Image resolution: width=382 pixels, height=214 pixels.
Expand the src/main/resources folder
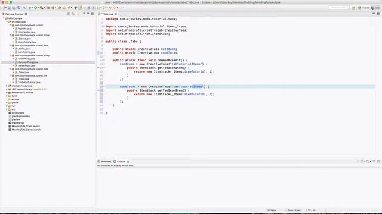(7, 86)
